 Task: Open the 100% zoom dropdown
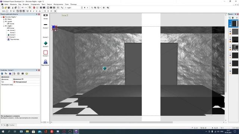(x=7, y=11)
